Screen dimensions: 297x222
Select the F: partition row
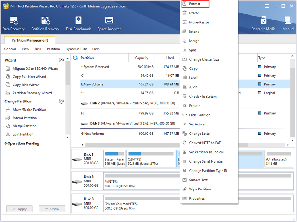click(x=130, y=113)
